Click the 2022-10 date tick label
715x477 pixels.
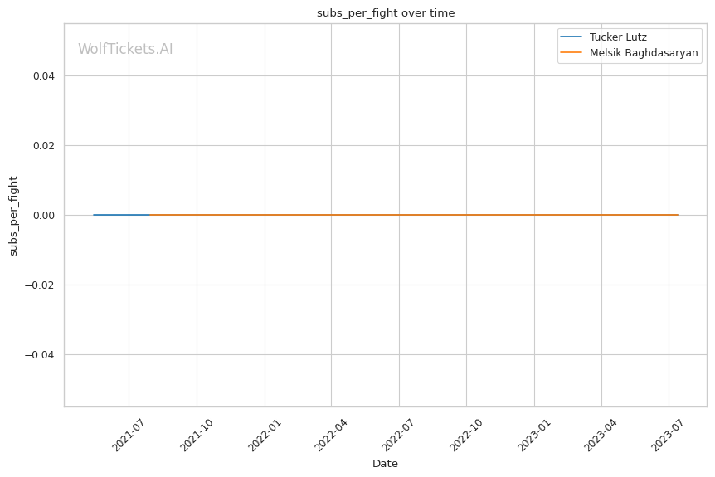(x=465, y=435)
